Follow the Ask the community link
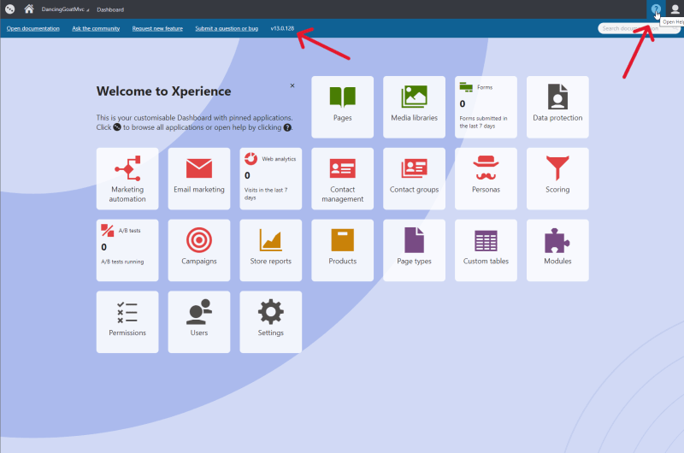The image size is (684, 453). (x=96, y=28)
